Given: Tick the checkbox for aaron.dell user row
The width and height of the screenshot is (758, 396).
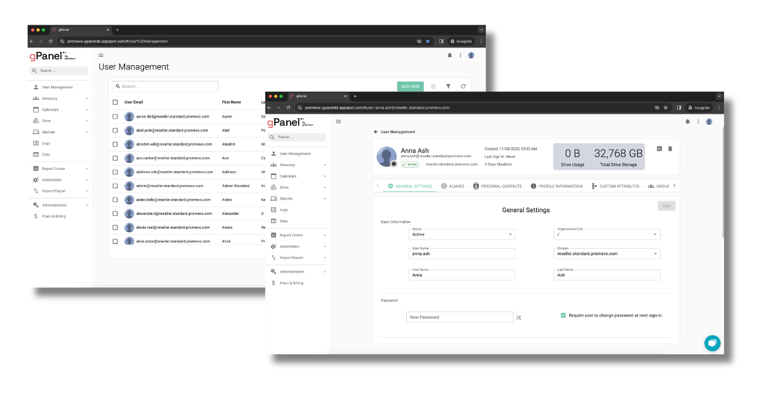Looking at the screenshot, I should [x=115, y=116].
